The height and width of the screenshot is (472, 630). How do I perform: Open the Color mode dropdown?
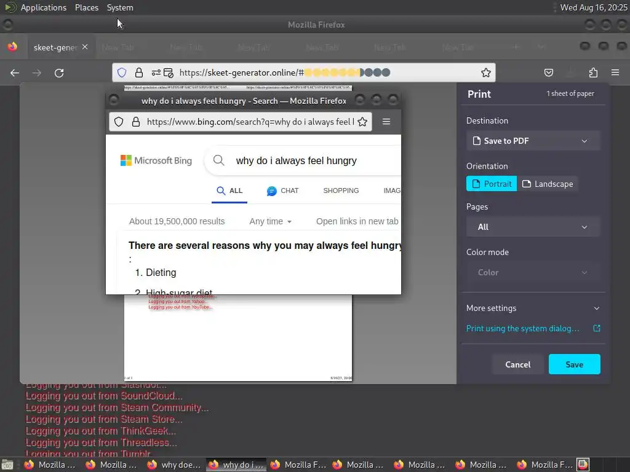pyautogui.click(x=533, y=272)
